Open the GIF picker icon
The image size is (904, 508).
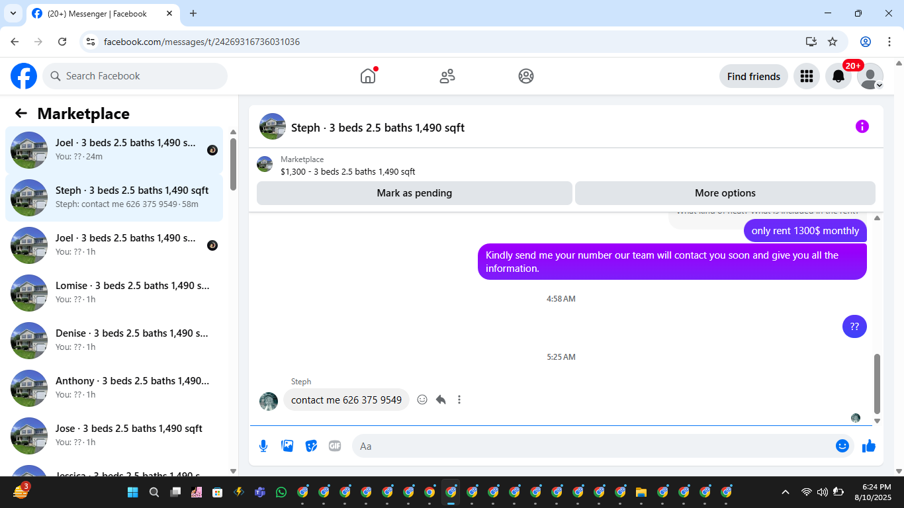[335, 446]
